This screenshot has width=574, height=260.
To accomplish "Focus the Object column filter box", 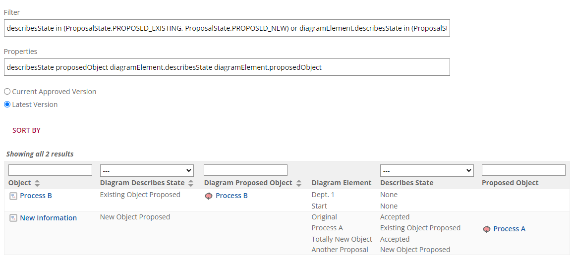I will (x=50, y=170).
